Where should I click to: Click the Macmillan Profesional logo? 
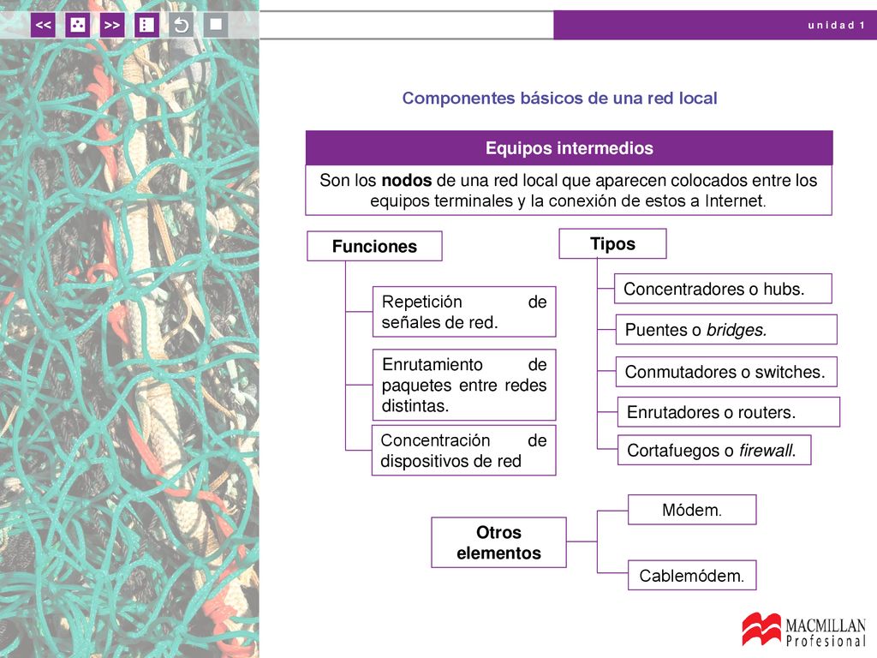[803, 630]
